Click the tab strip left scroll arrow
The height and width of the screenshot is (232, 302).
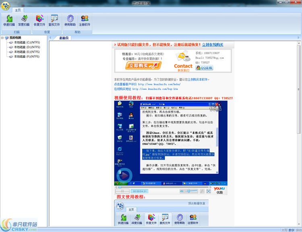coord(50,38)
